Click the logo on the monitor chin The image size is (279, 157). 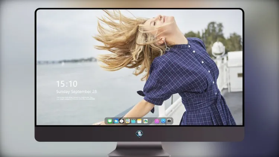point(139,134)
